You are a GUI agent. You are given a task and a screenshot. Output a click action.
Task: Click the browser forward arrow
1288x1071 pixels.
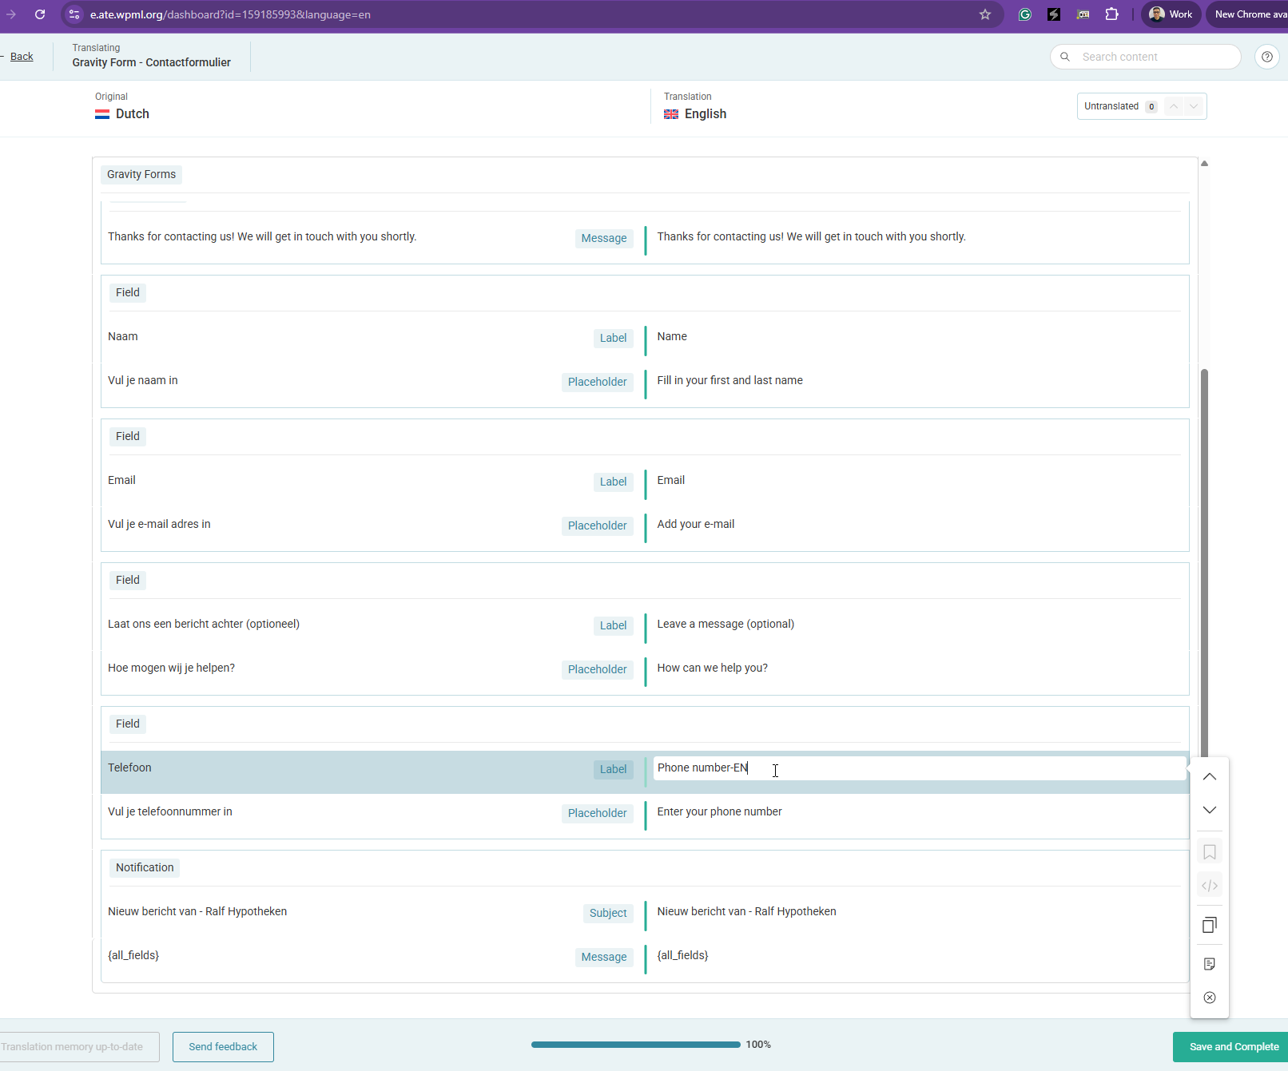(x=11, y=14)
